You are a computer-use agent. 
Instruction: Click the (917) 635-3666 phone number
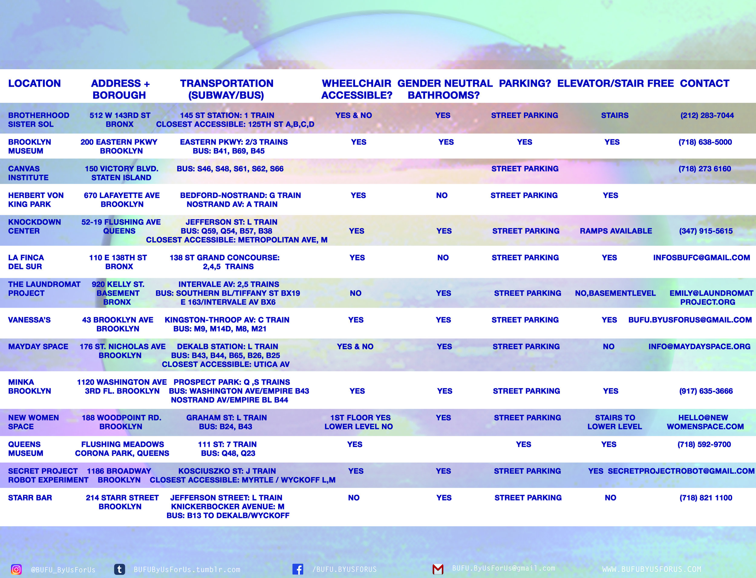(706, 391)
